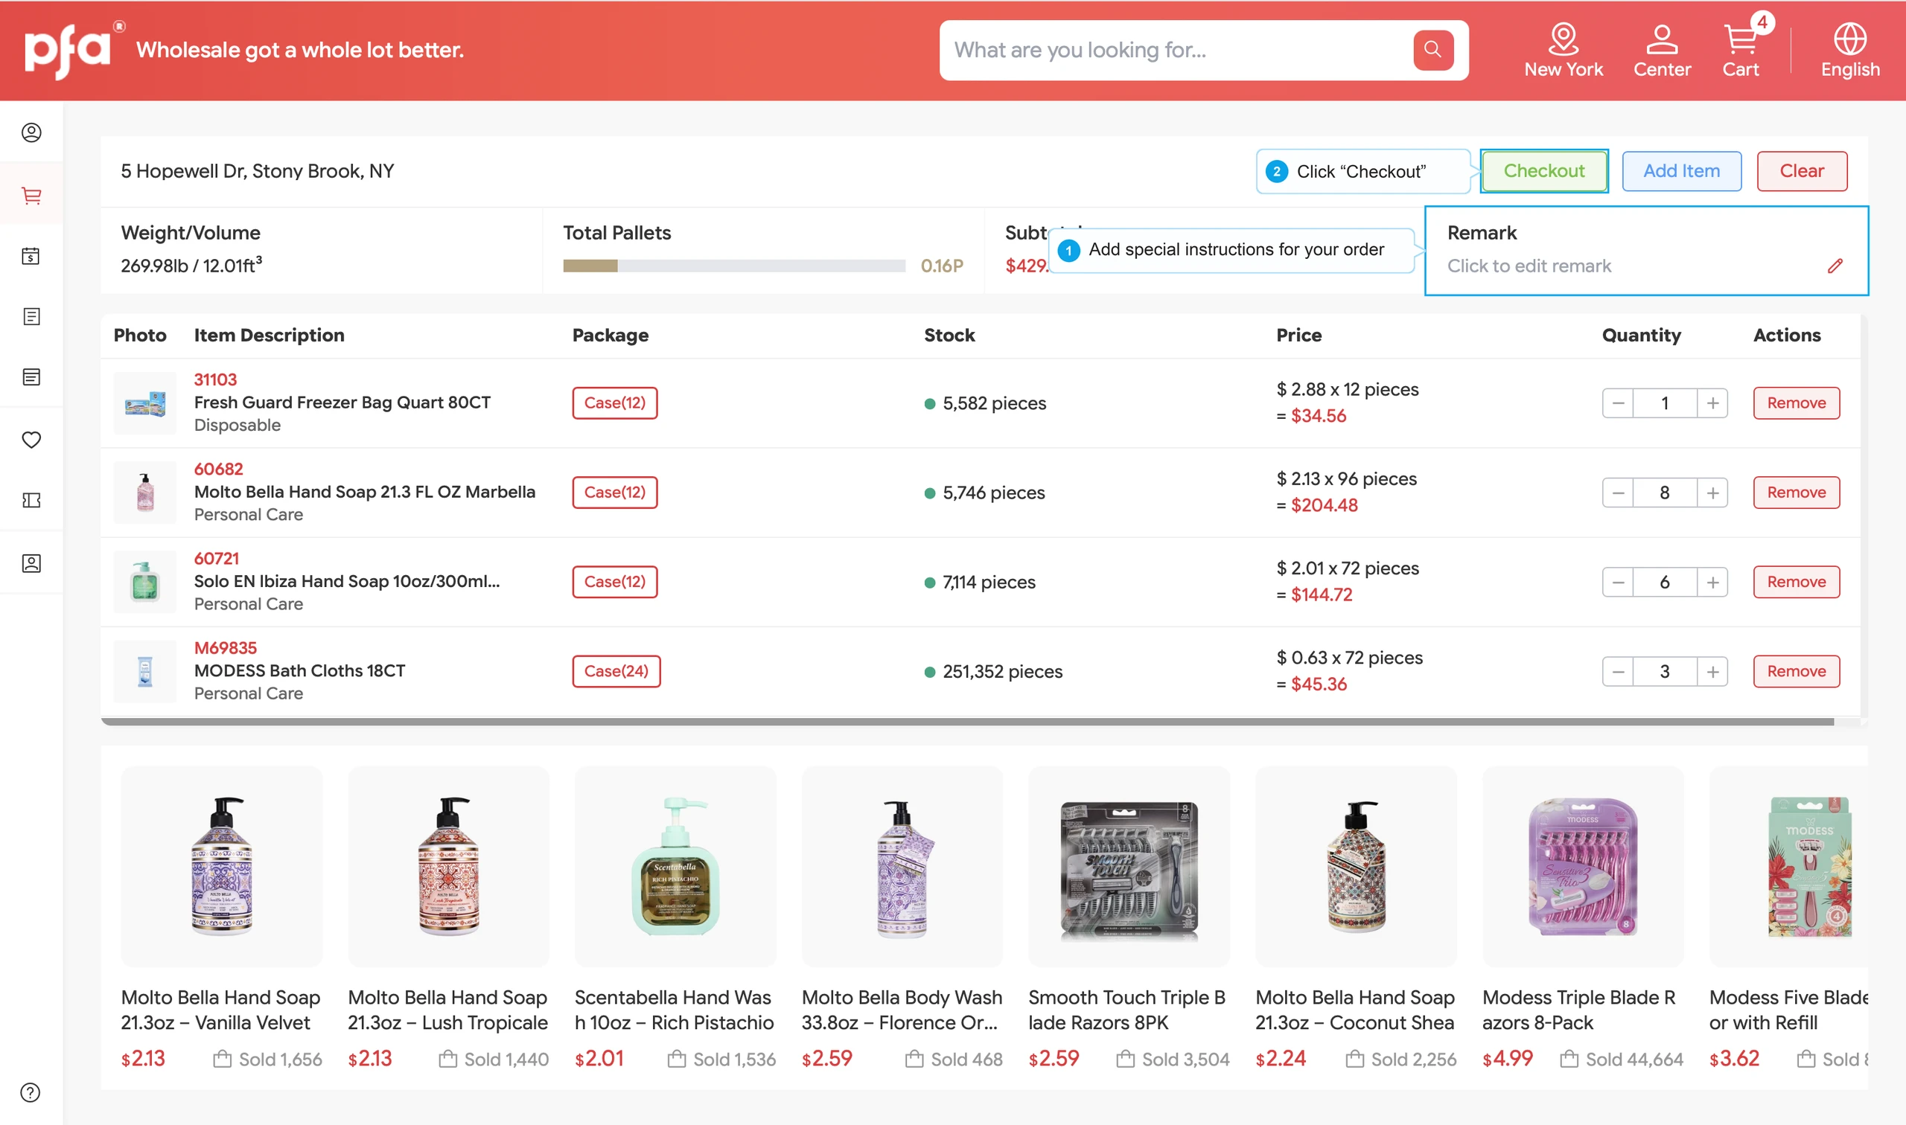Edit quantity field for Molto Bella Marbella soap
The width and height of the screenshot is (1906, 1125).
[1665, 493]
